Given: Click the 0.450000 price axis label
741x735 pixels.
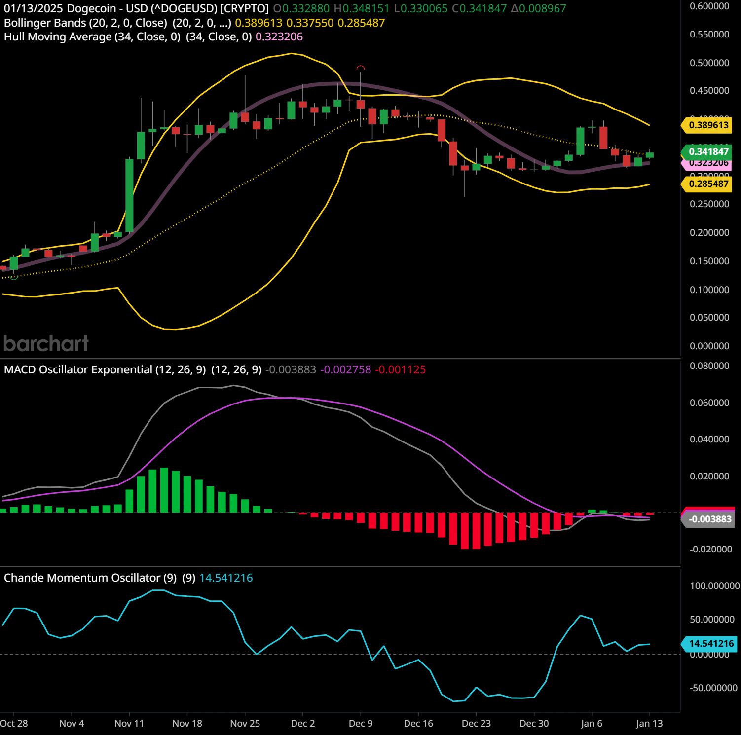Looking at the screenshot, I should pos(709,90).
